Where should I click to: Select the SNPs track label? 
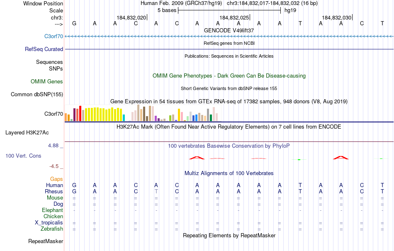(56, 68)
